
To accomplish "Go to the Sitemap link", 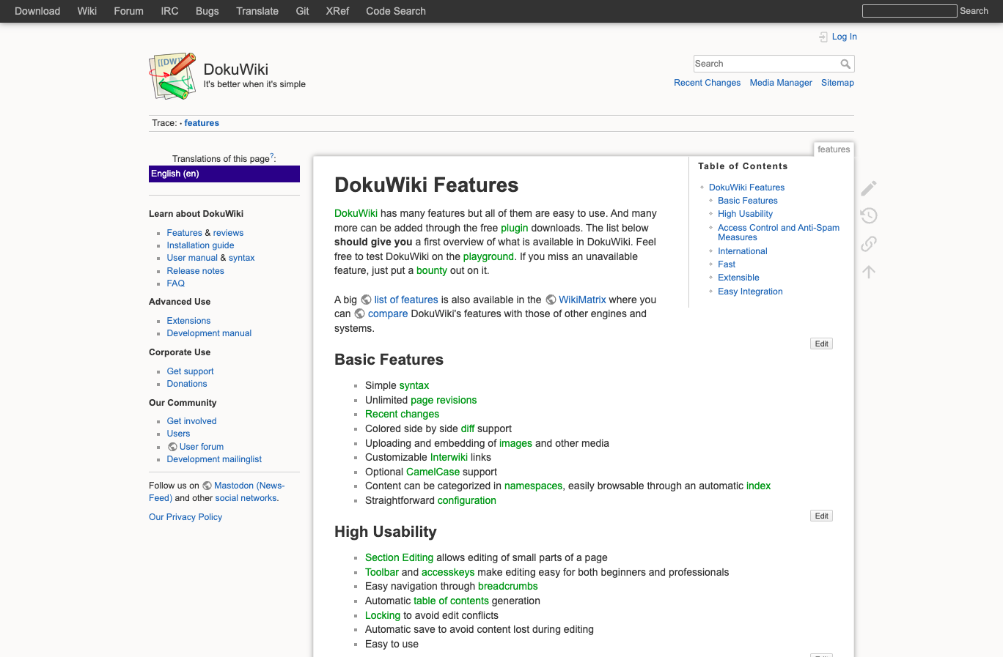I will click(x=837, y=83).
